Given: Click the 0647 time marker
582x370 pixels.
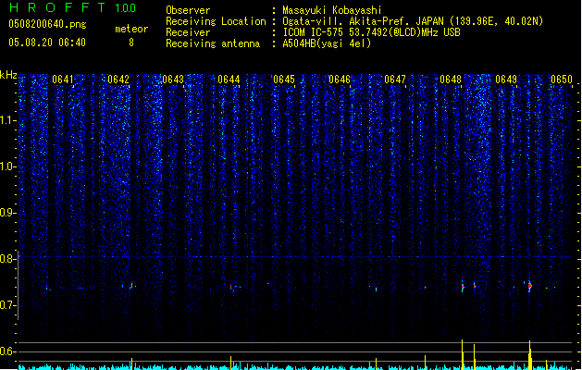Looking at the screenshot, I should (395, 80).
